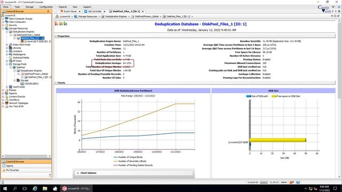This screenshot has height=192, width=342.
Task: Open the MediaAgents node icon
Action: (11, 54)
